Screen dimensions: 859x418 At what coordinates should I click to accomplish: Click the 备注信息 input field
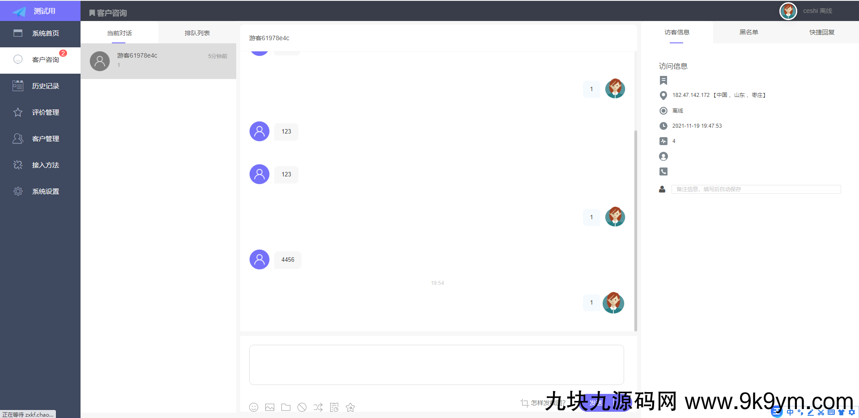click(756, 189)
